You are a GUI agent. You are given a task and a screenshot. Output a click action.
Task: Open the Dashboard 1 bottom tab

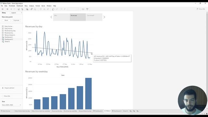click(x=98, y=111)
